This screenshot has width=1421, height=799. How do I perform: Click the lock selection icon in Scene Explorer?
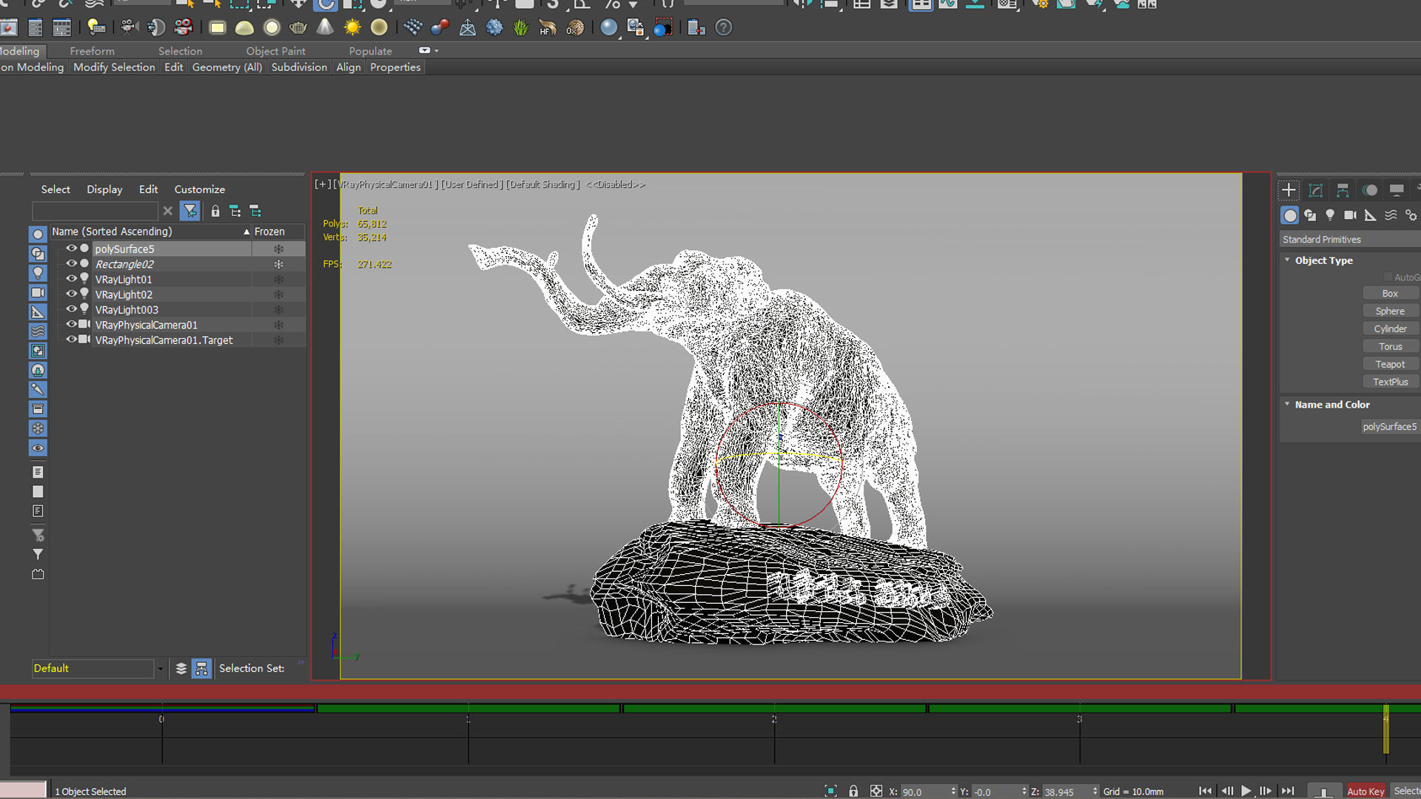pyautogui.click(x=215, y=211)
